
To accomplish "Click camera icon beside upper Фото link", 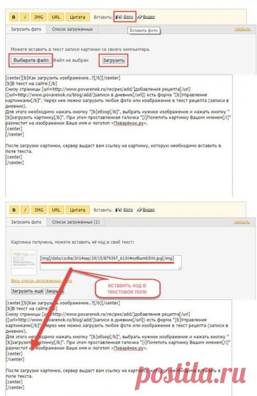I will tap(118, 17).
